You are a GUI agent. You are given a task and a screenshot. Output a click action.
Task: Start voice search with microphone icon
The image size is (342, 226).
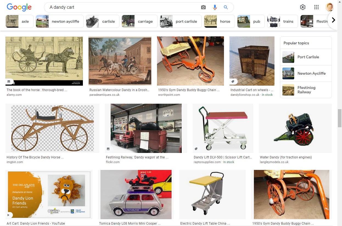tap(215, 7)
